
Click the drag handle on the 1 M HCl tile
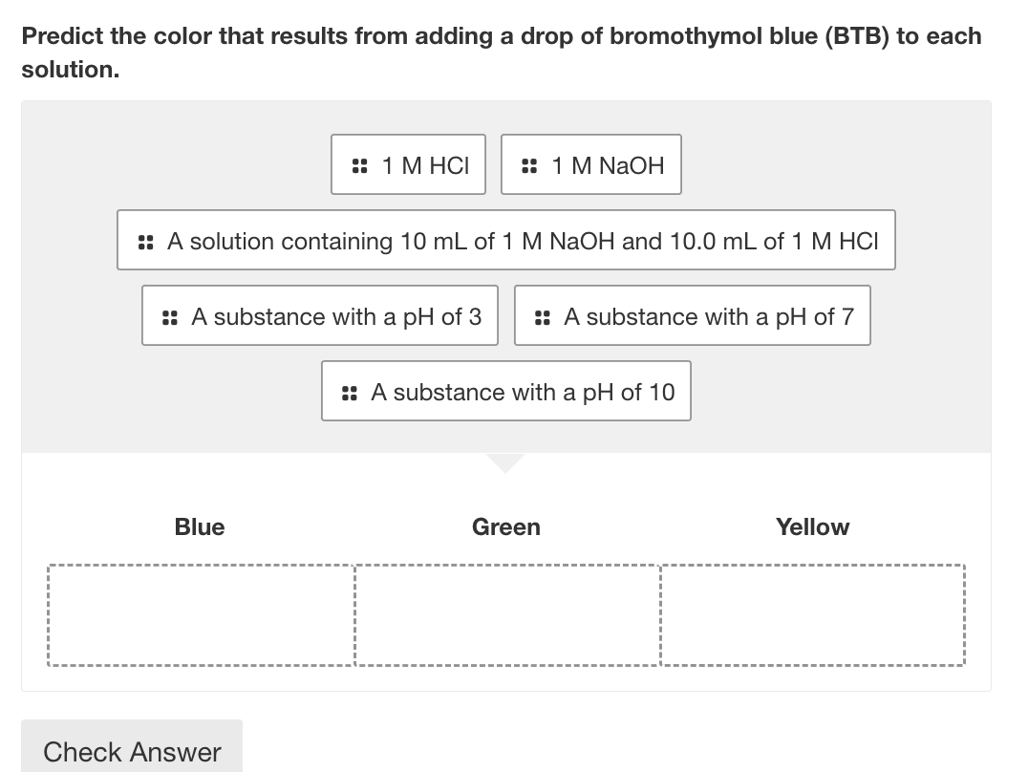(x=360, y=164)
